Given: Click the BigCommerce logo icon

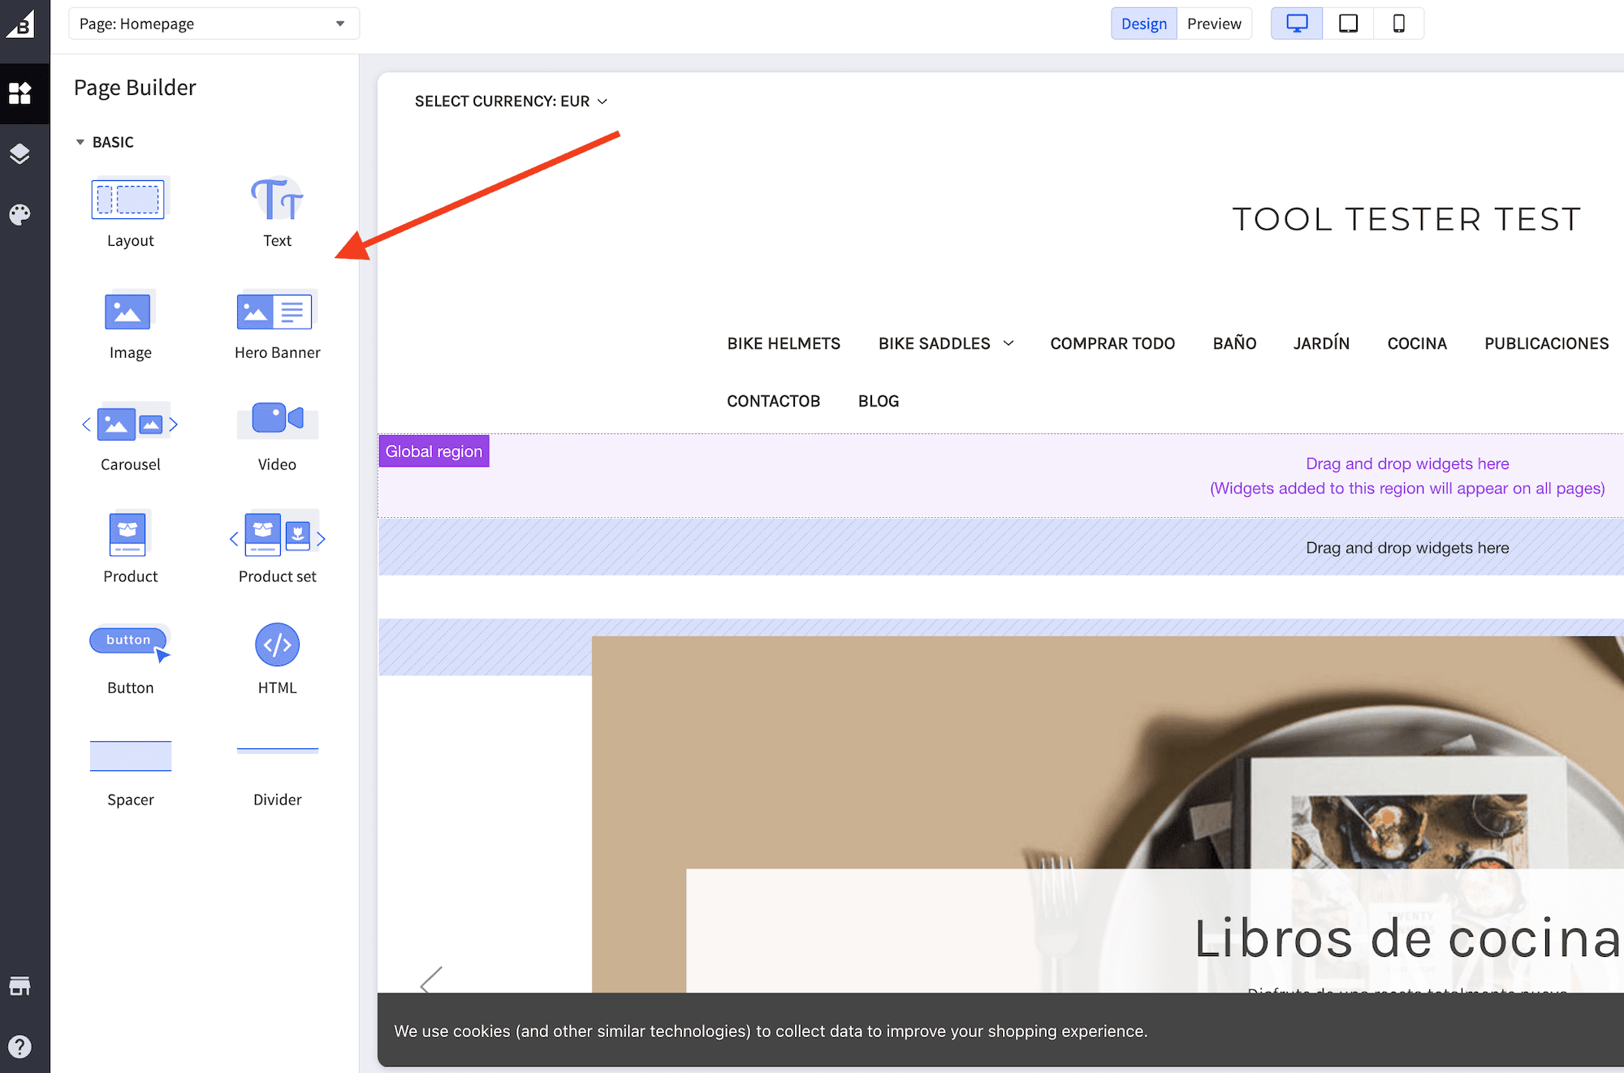Looking at the screenshot, I should click(x=19, y=24).
